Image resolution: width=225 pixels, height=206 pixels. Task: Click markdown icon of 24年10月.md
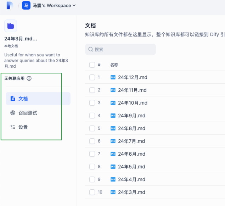click(113, 103)
